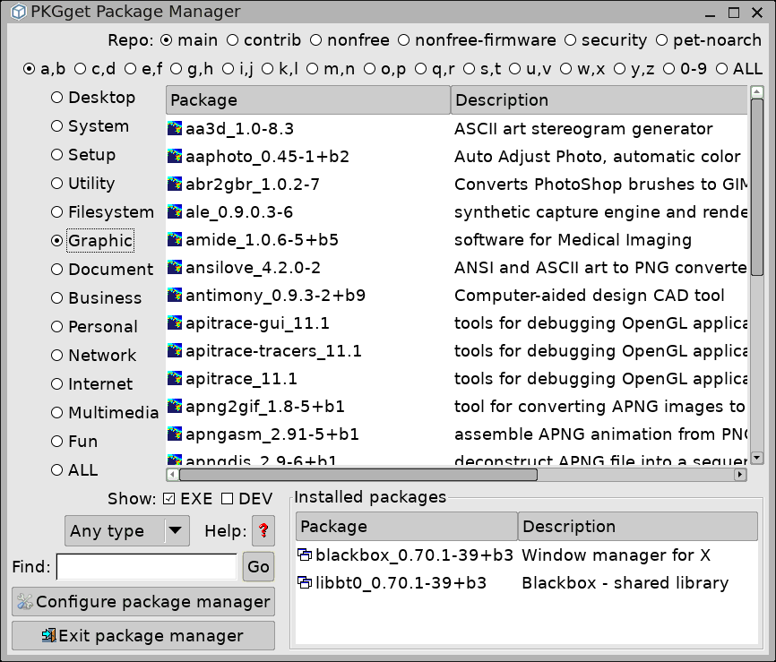
Task: Click the horizontal scrollbar thumb of the package list
Action: coord(358,475)
